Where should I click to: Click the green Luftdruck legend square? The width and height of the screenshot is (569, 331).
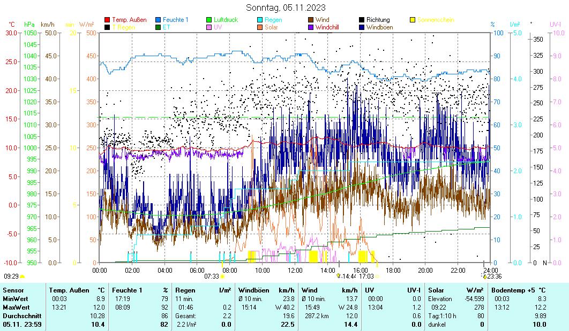pos(209,20)
